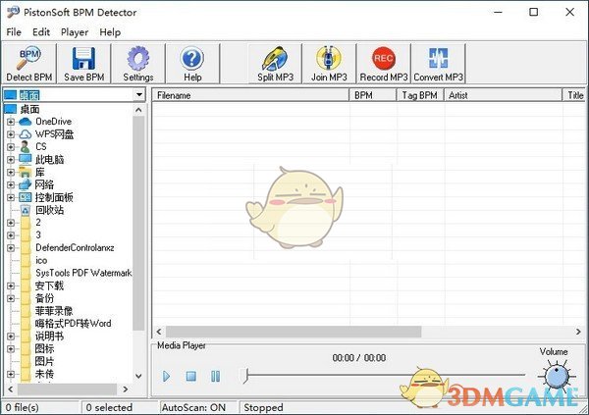Viewport: 589px width, 415px height.
Task: Click the Stopped status text
Action: 263,407
